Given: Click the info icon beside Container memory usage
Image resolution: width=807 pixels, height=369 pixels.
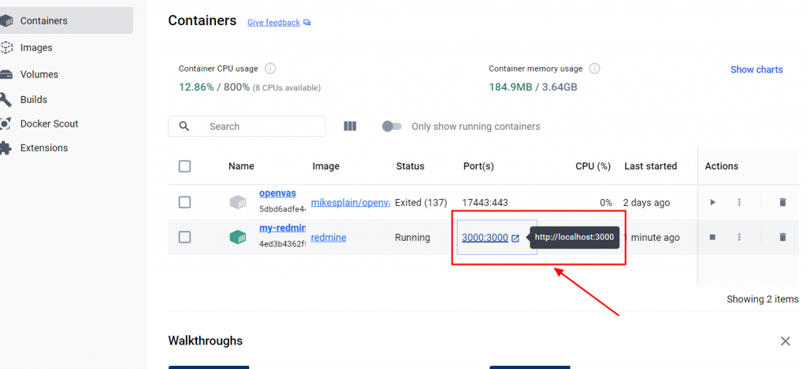Looking at the screenshot, I should pos(594,68).
